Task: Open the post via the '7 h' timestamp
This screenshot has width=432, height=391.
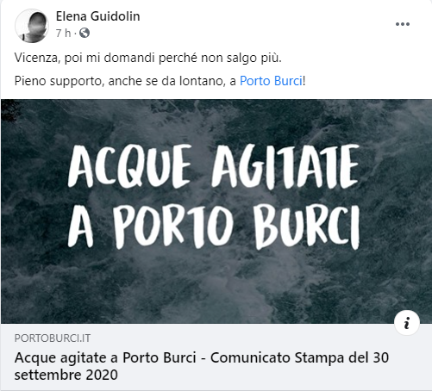Action: coord(63,34)
